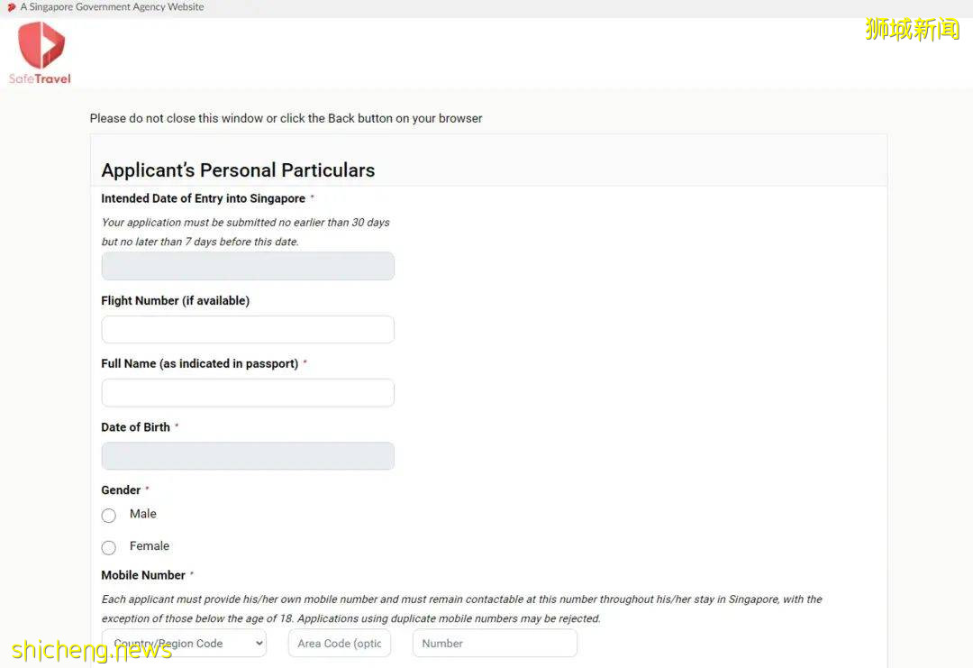Select the Female gender option

click(109, 547)
